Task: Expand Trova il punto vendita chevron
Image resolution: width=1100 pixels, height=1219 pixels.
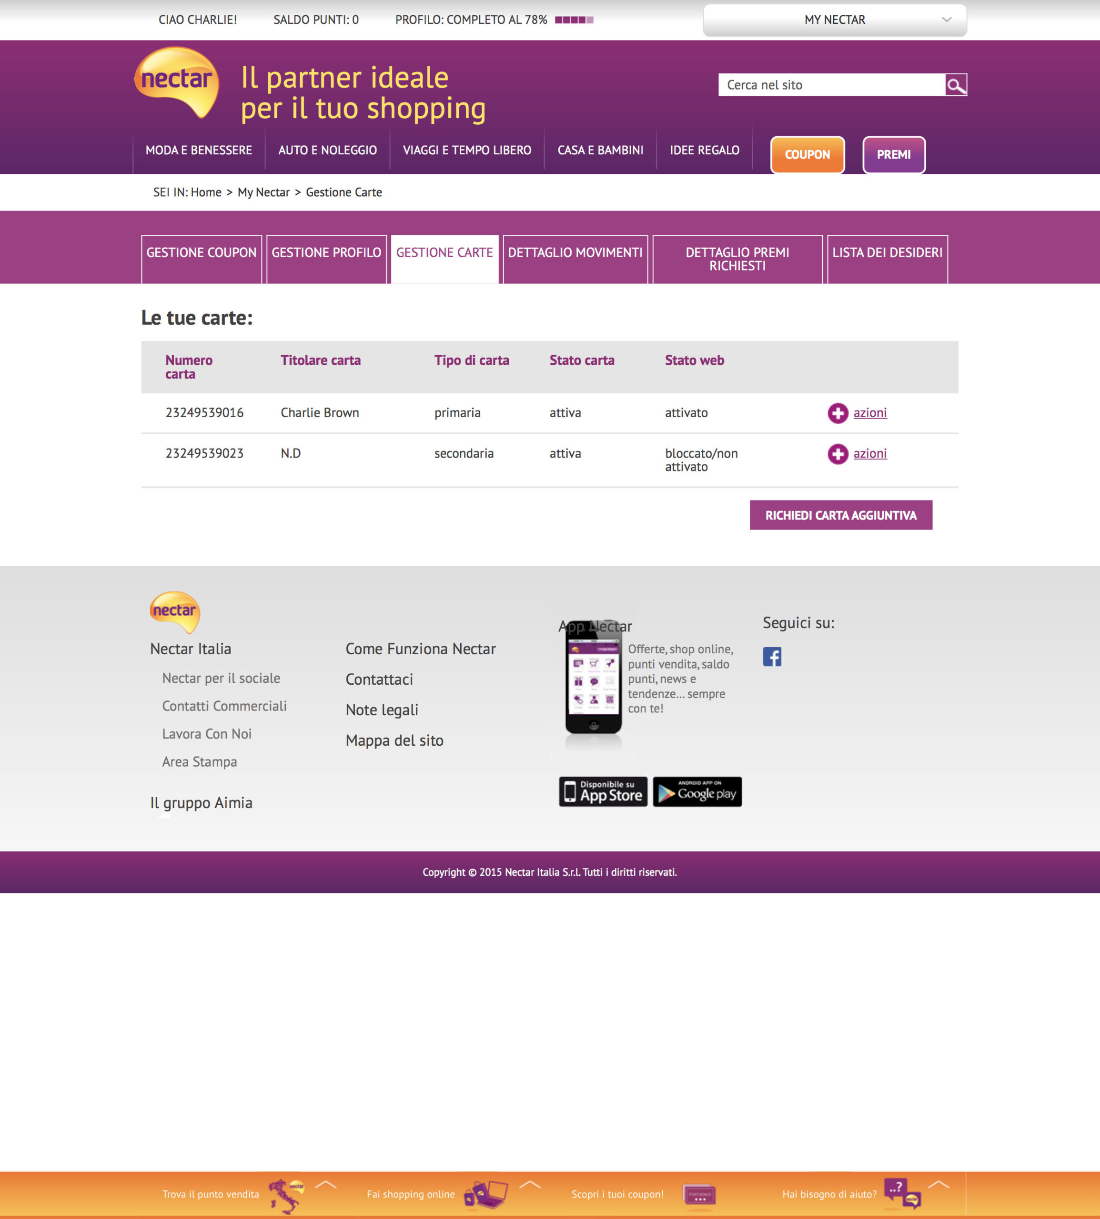Action: tap(326, 1185)
